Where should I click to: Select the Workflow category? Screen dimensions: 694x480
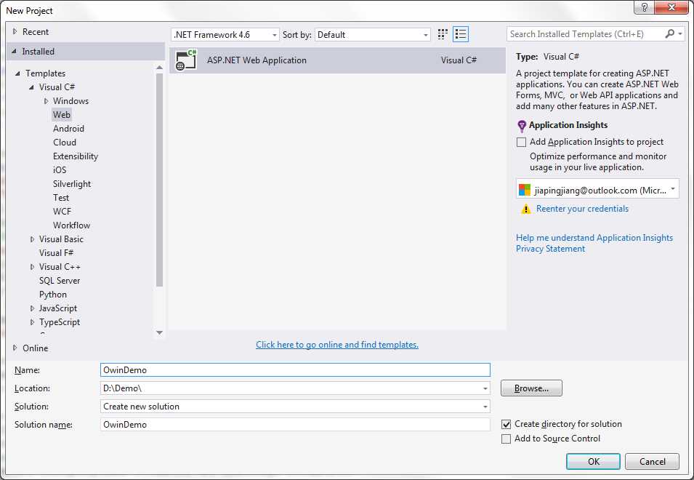click(72, 225)
